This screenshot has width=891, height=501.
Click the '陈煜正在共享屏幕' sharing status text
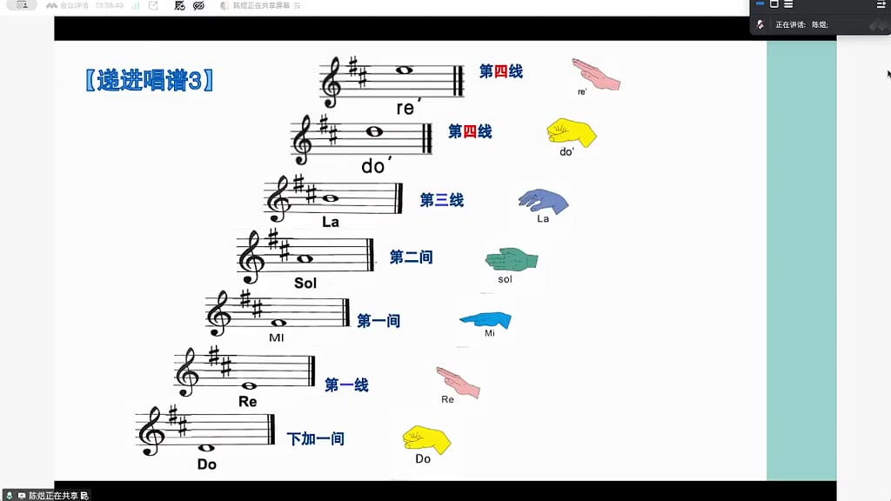coord(261,6)
